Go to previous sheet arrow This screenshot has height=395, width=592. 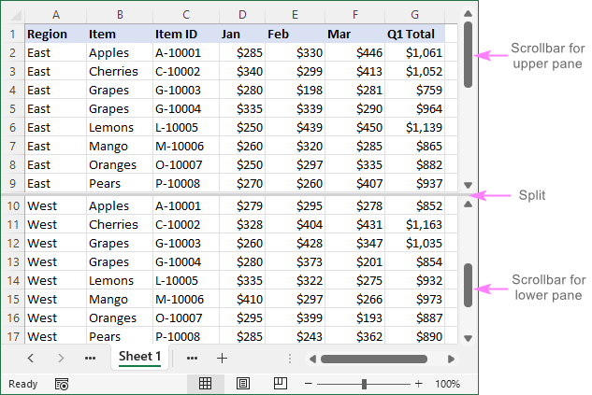coord(30,358)
